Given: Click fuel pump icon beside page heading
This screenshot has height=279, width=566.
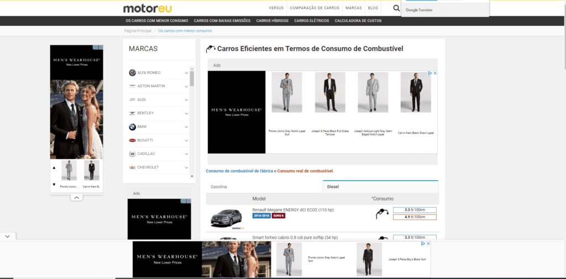Looking at the screenshot, I should pyautogui.click(x=211, y=49).
